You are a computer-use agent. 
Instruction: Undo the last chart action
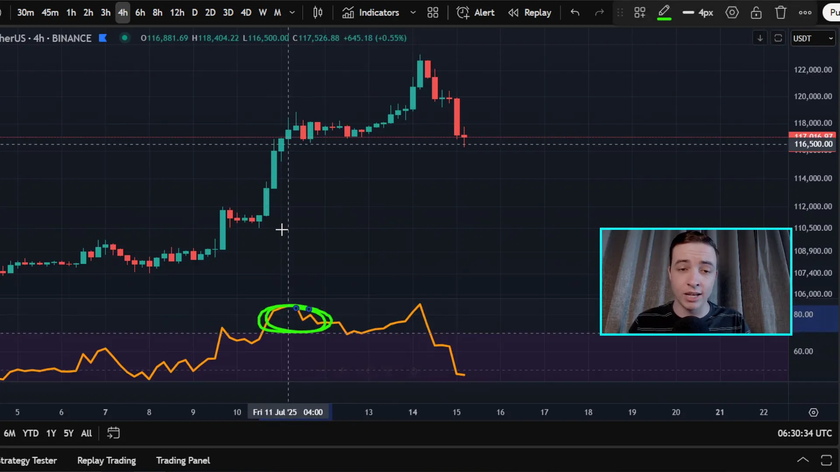point(575,13)
